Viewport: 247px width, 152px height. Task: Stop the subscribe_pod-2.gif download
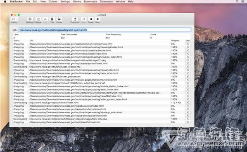coord(188,83)
